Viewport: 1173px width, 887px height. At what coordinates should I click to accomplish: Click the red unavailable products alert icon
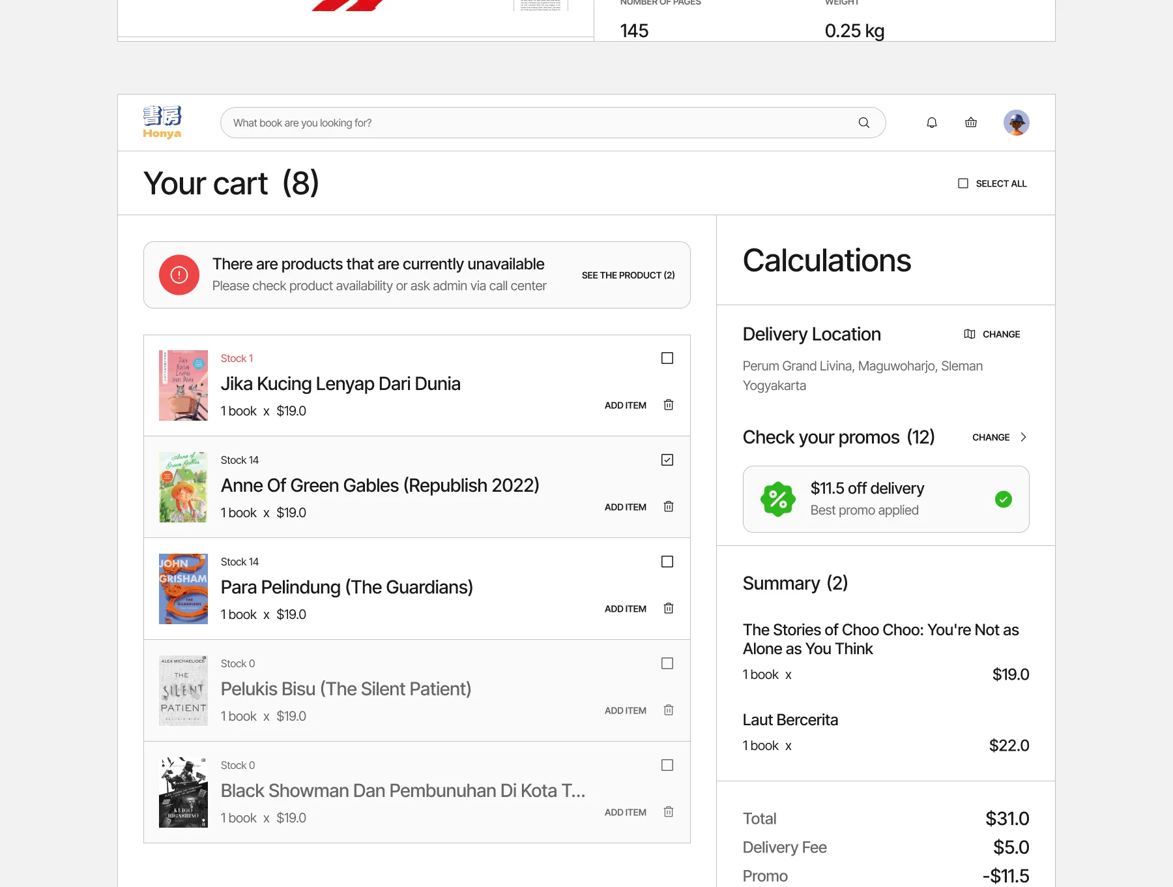click(179, 275)
